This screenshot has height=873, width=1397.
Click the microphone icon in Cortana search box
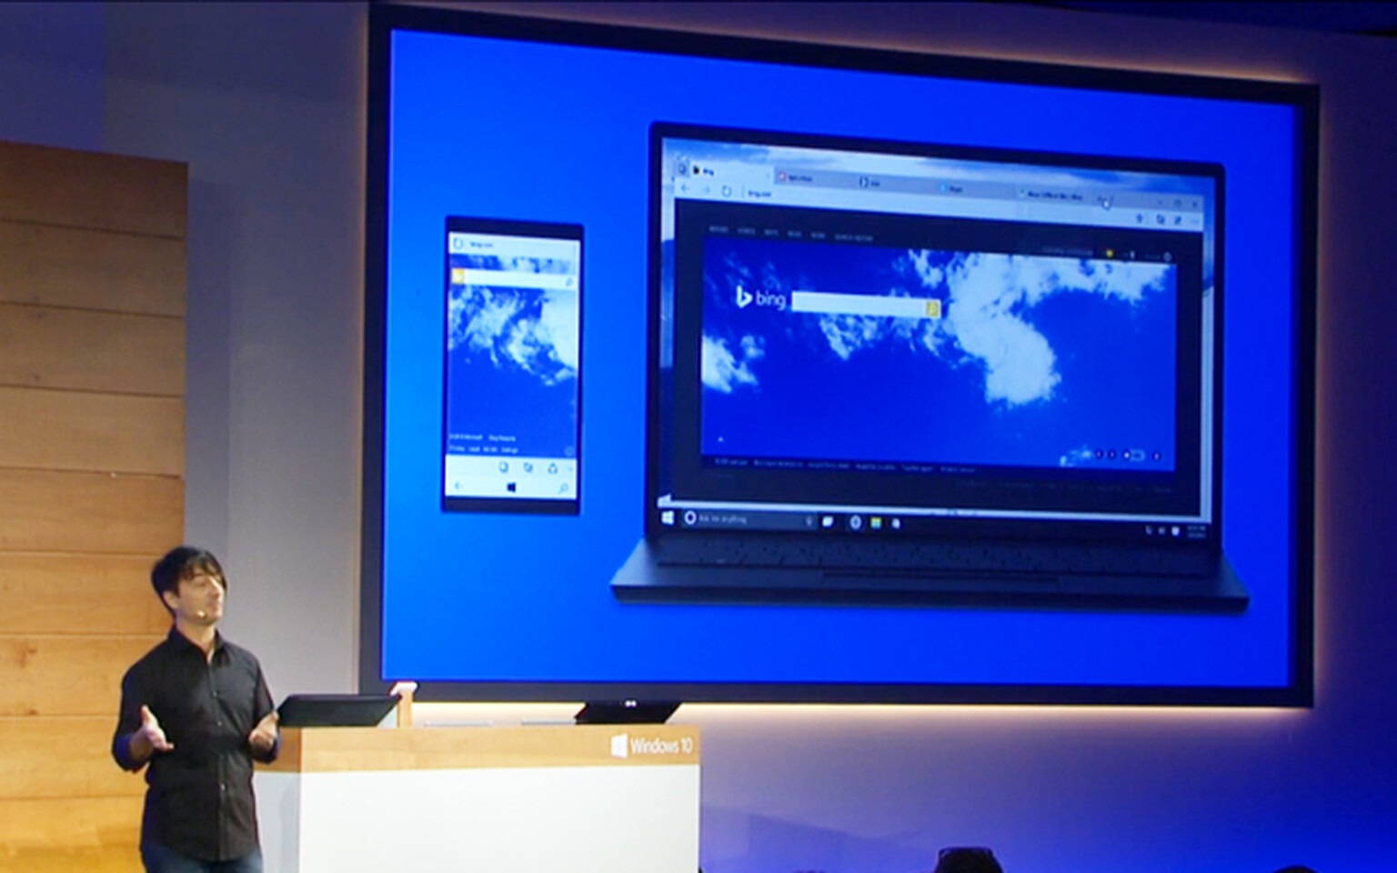click(809, 521)
